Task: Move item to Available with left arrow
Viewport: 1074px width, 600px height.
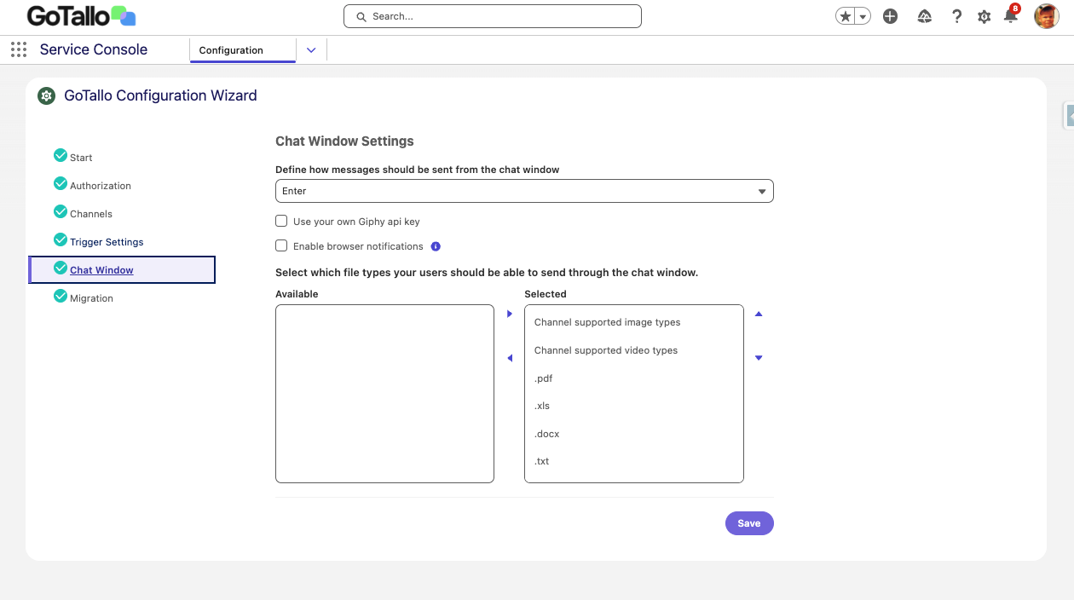Action: 510,358
